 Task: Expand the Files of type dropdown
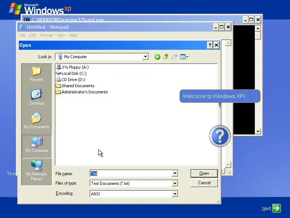tap(175, 183)
